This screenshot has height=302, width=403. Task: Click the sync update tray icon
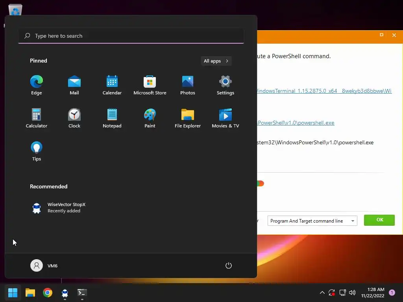[x=332, y=293]
